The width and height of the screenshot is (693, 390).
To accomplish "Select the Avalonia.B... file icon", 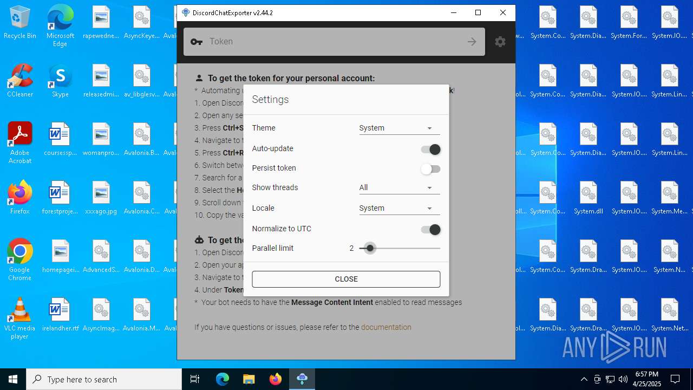I will [142, 139].
